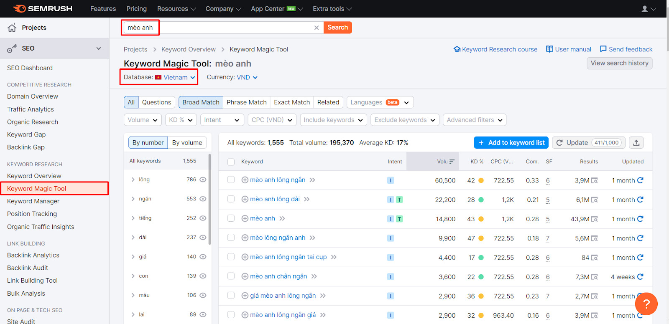The width and height of the screenshot is (669, 324).
Task: Open the user account profile icon
Action: [645, 9]
